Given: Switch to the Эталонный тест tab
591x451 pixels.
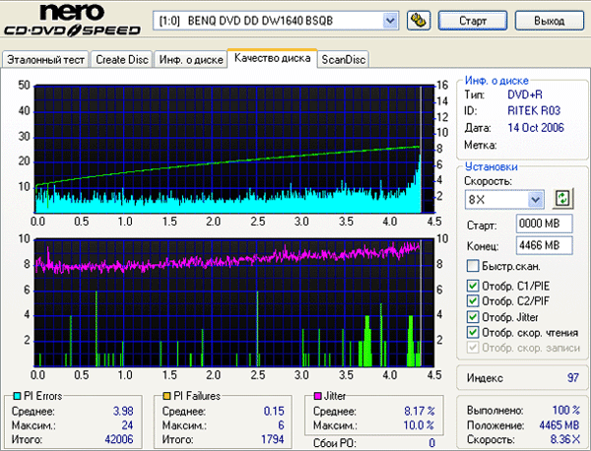Looking at the screenshot, I should point(46,60).
